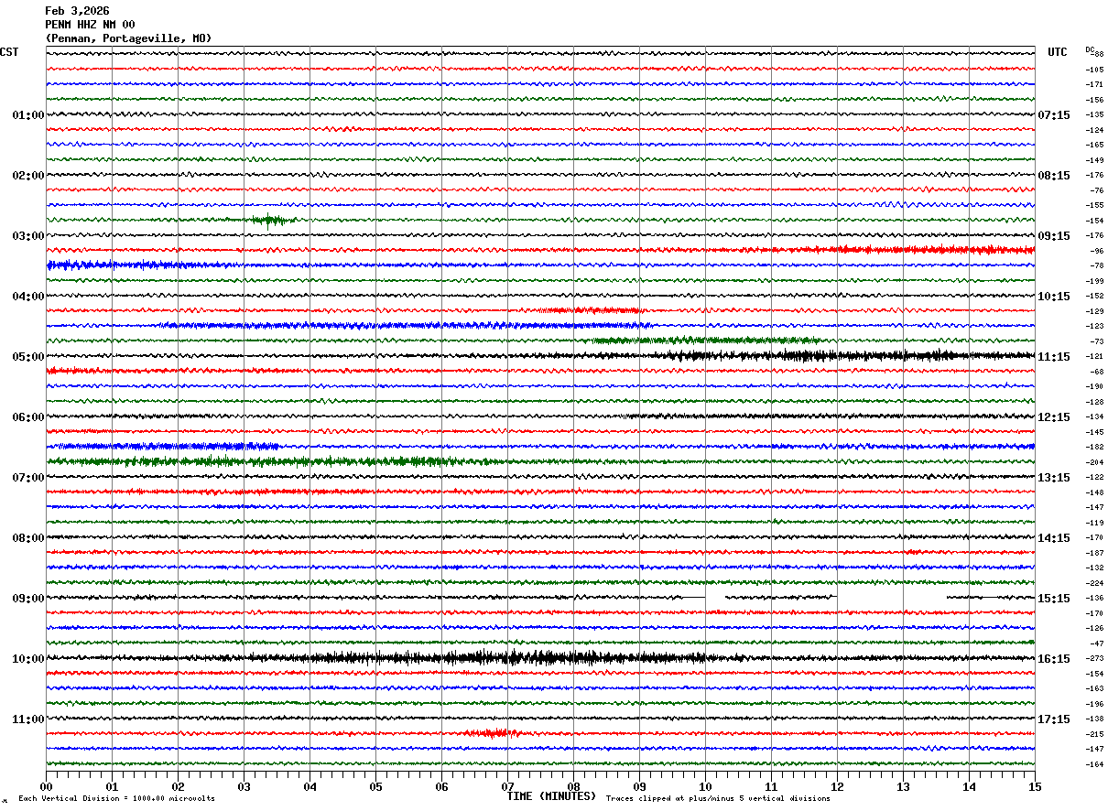
Task: Click the "TIME (MINUTES)" axis title
Action: (x=551, y=796)
